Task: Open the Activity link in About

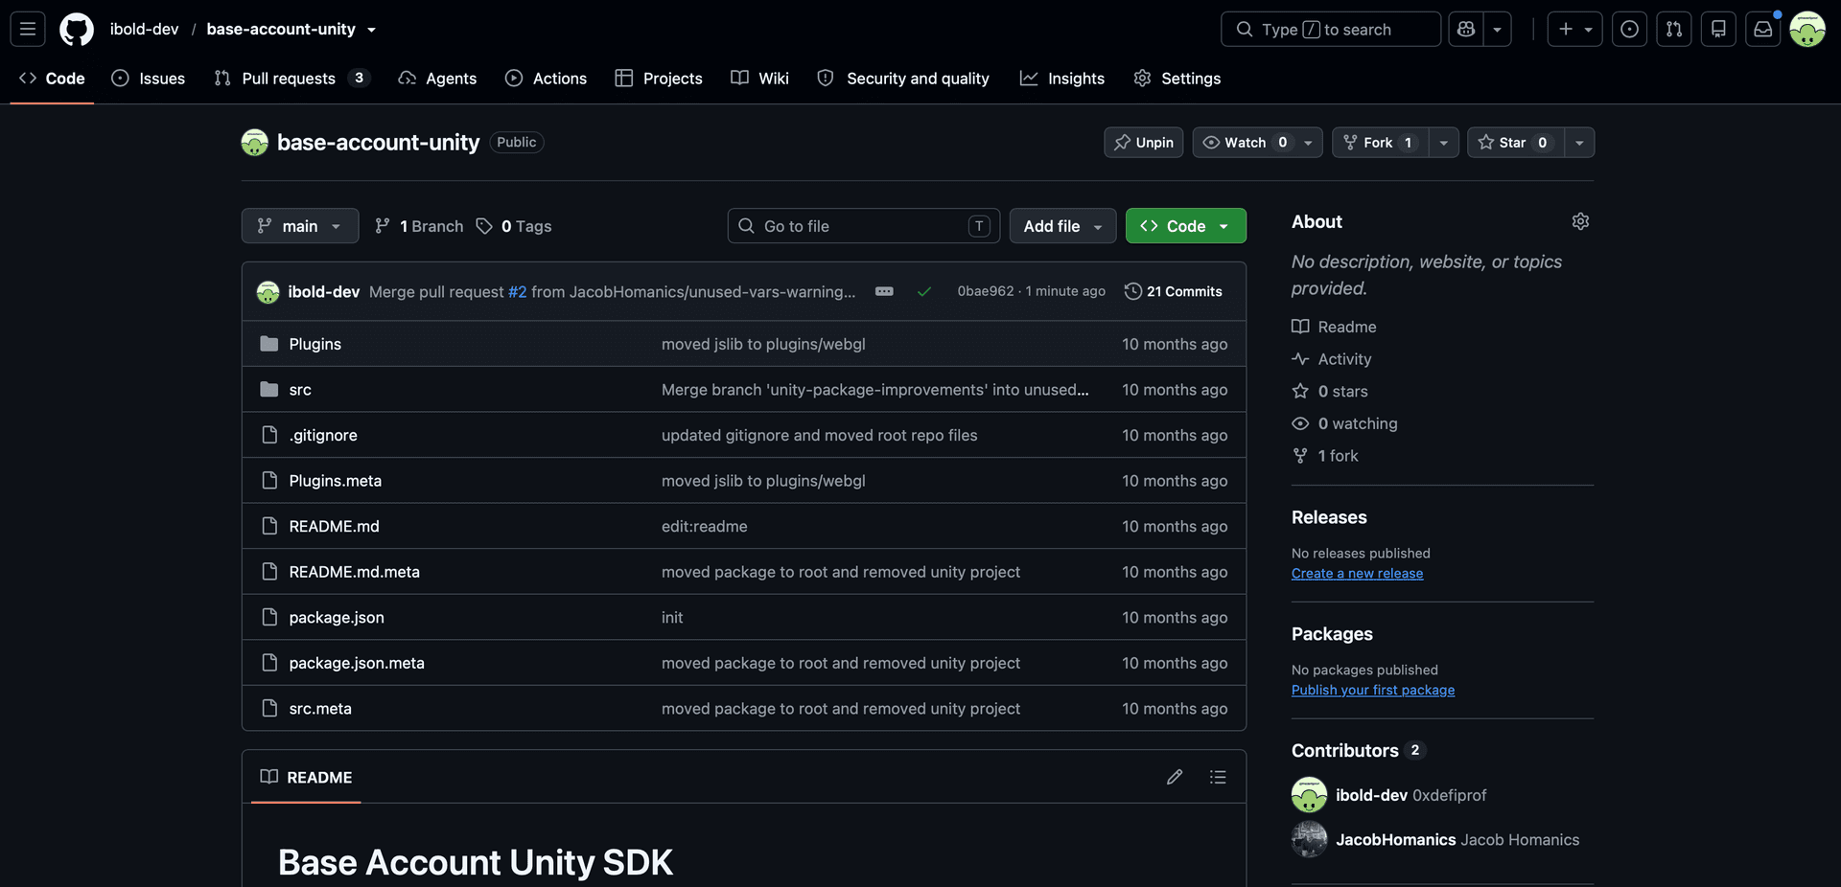Action: pyautogui.click(x=1332, y=359)
